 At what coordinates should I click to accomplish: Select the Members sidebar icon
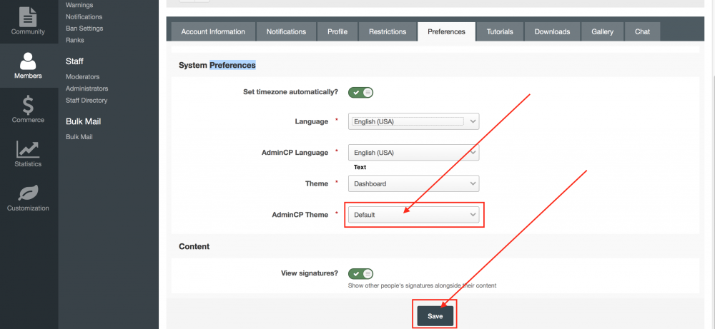28,64
